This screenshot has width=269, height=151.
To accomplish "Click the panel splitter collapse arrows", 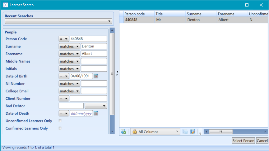I will click(x=117, y=73).
